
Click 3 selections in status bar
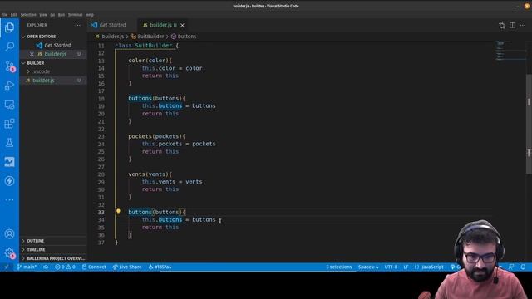pyautogui.click(x=339, y=267)
